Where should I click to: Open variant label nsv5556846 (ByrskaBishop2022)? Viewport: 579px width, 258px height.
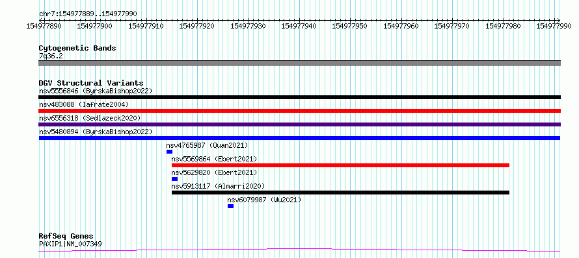click(x=96, y=91)
